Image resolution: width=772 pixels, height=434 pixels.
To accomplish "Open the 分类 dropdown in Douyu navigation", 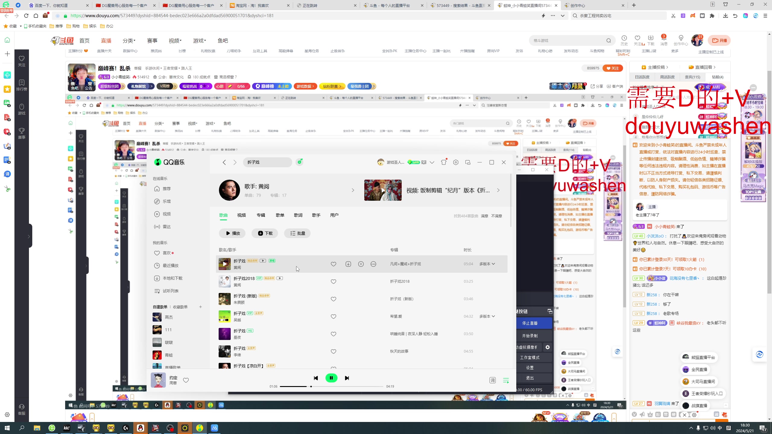I will (x=129, y=41).
